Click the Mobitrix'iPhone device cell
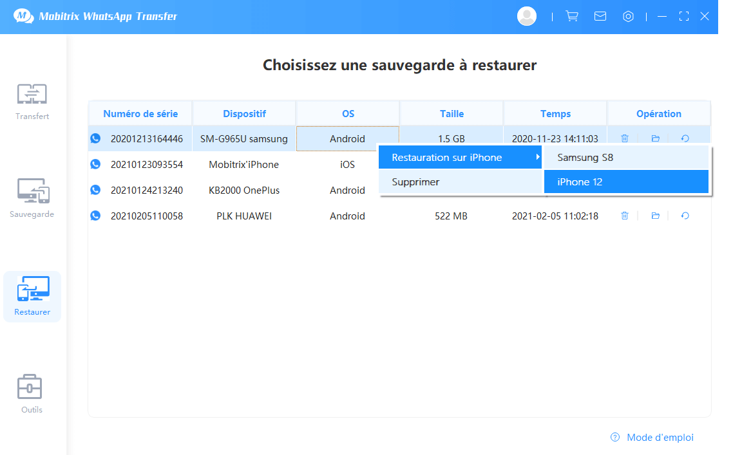The image size is (742, 455). [x=243, y=165]
